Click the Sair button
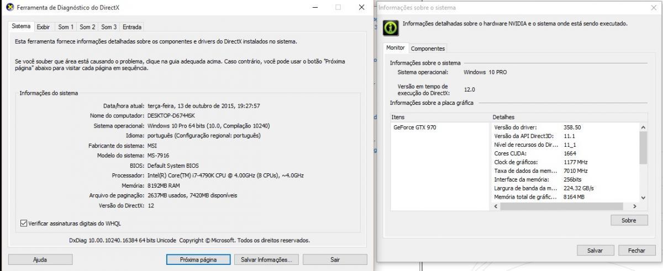This screenshot has height=271, width=663. point(335,259)
